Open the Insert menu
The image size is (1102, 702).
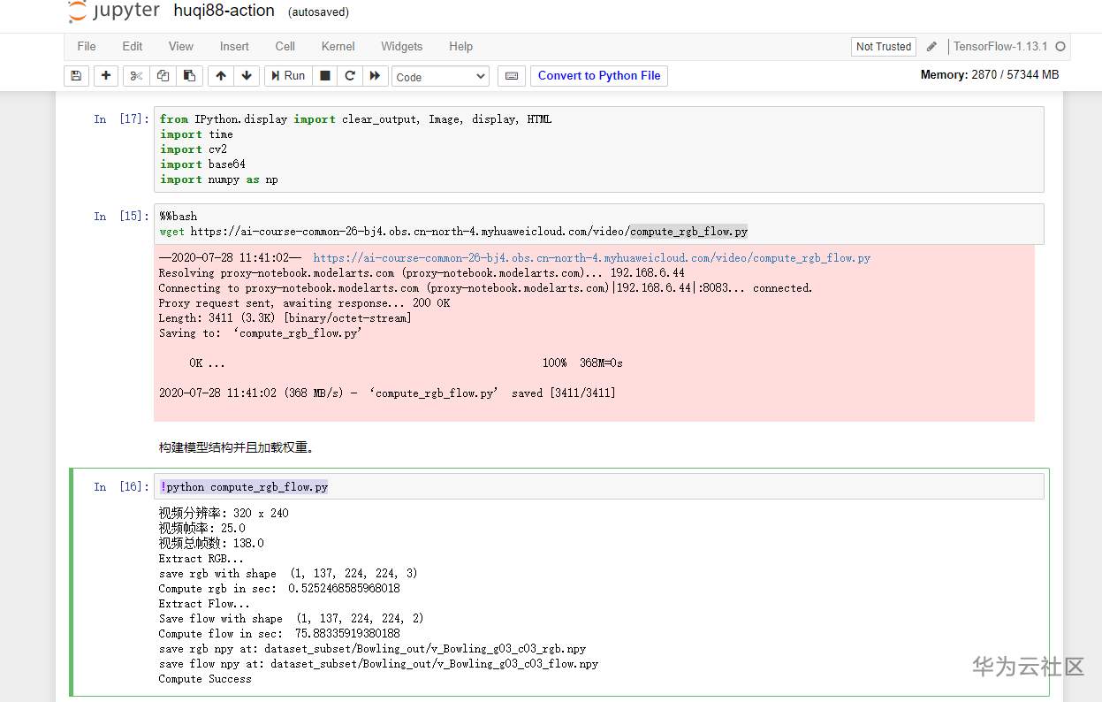[234, 47]
